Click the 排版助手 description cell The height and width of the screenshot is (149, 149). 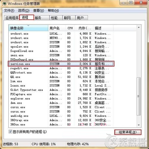(x=101, y=90)
